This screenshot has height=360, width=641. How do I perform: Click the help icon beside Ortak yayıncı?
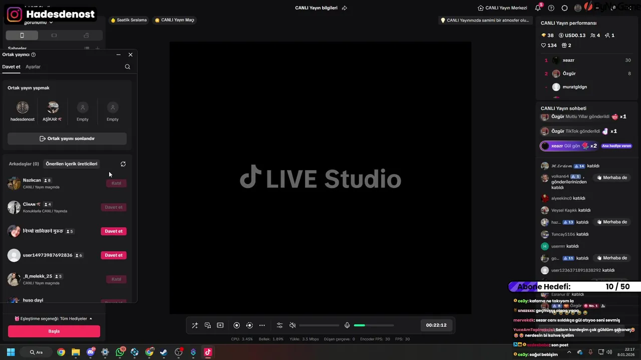34,54
